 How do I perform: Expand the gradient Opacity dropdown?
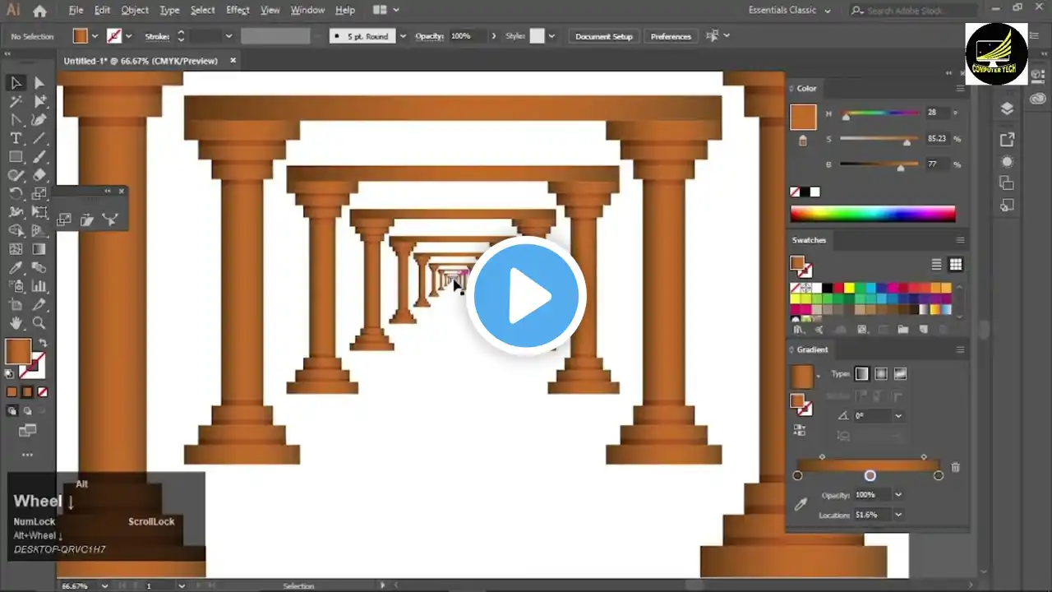pyautogui.click(x=898, y=495)
